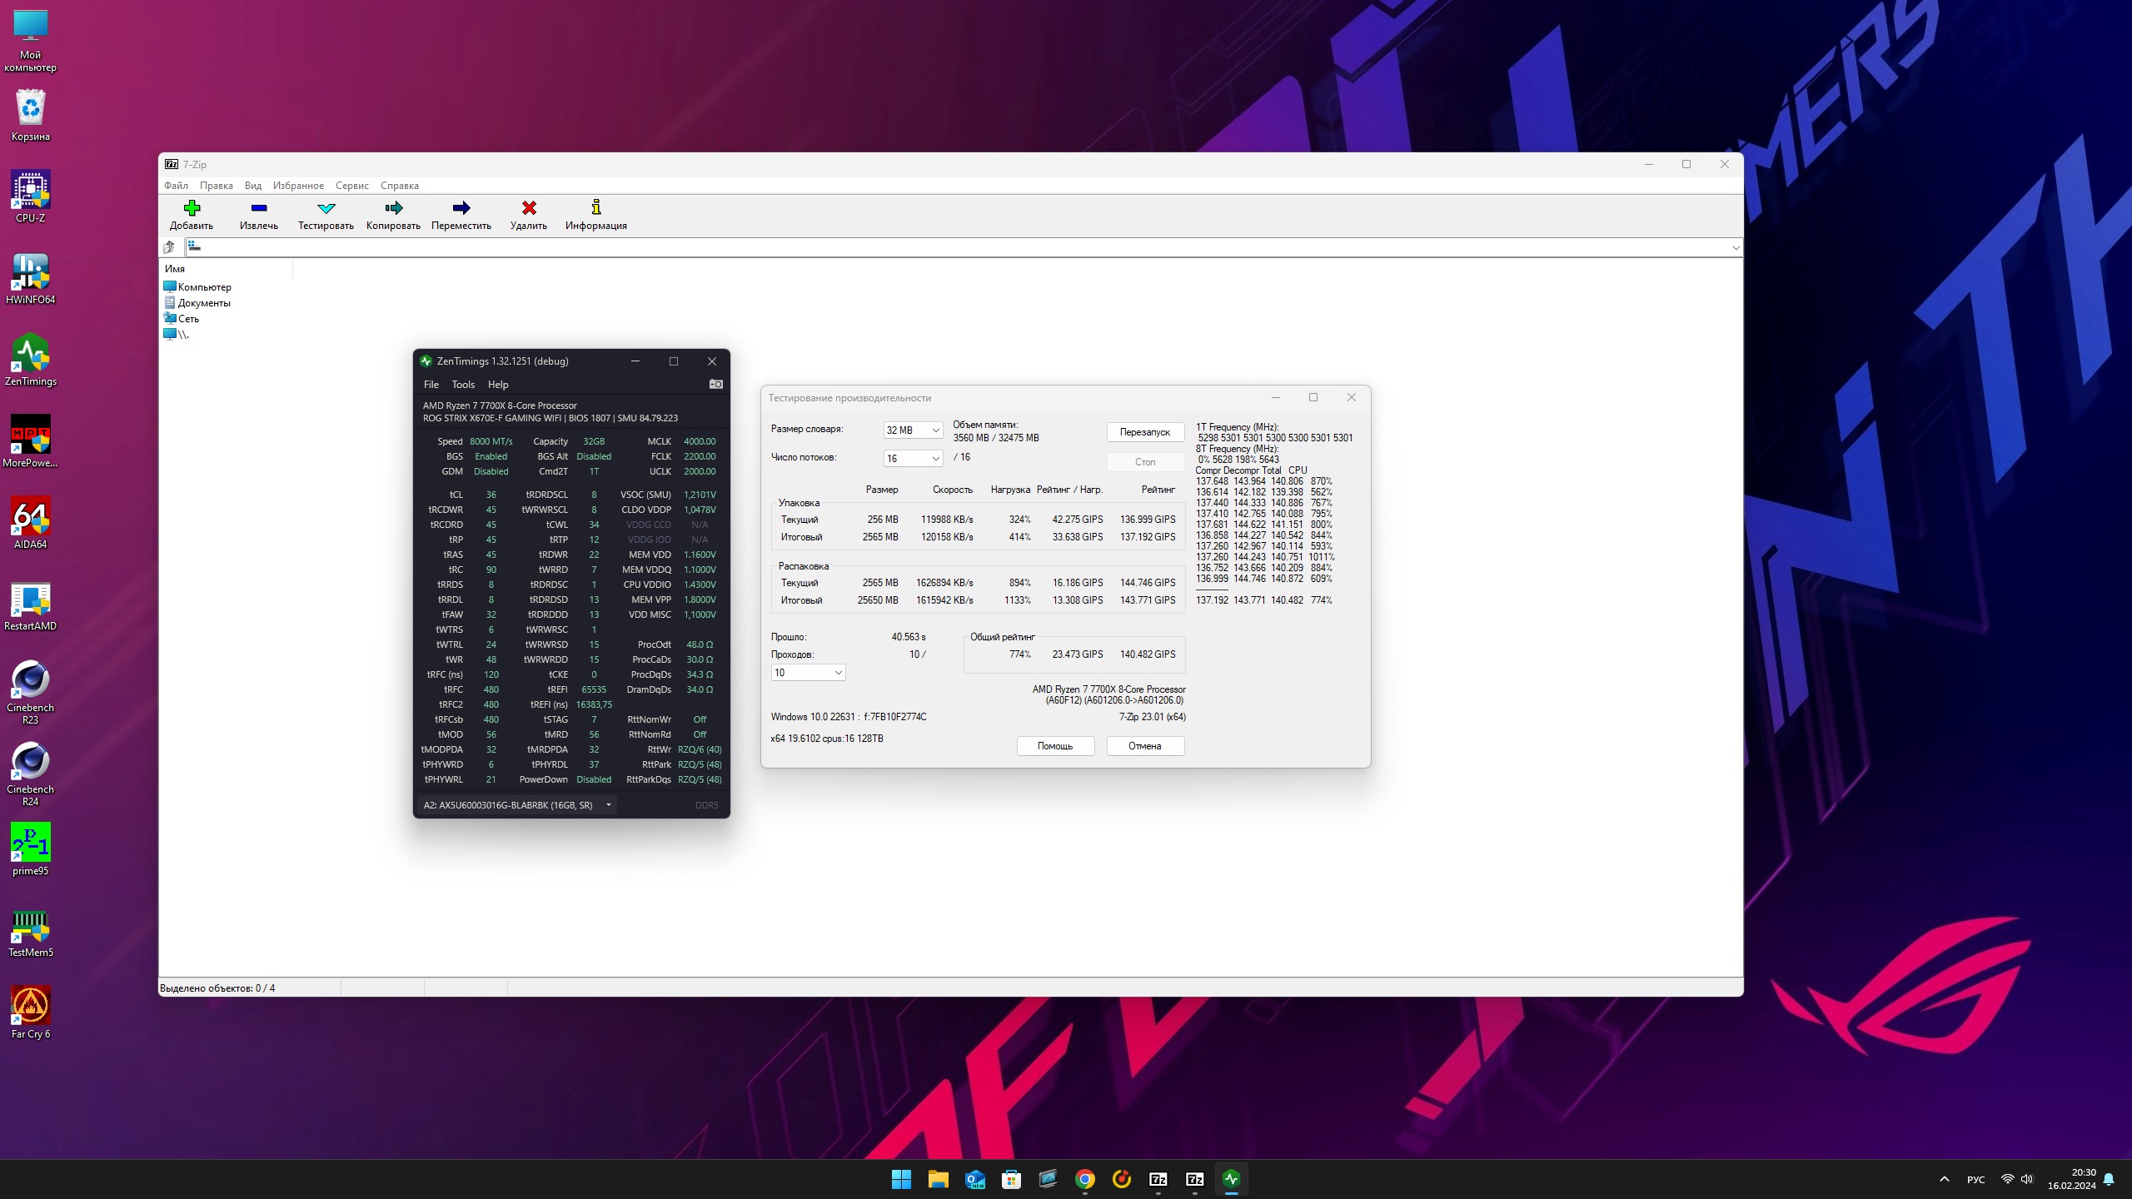Screen dimensions: 2132x1199
Task: Click the Удалить (Delete) red X icon
Action: [528, 208]
